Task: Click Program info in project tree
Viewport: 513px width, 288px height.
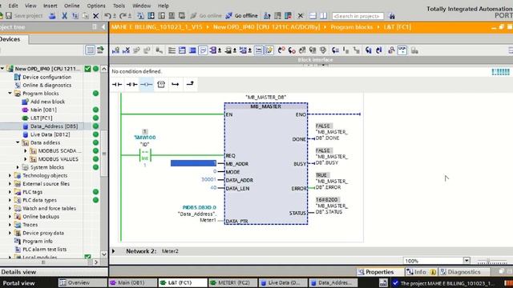Action: [38, 242]
